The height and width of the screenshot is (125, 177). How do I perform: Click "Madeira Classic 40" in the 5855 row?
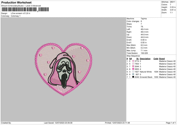point(167,69)
